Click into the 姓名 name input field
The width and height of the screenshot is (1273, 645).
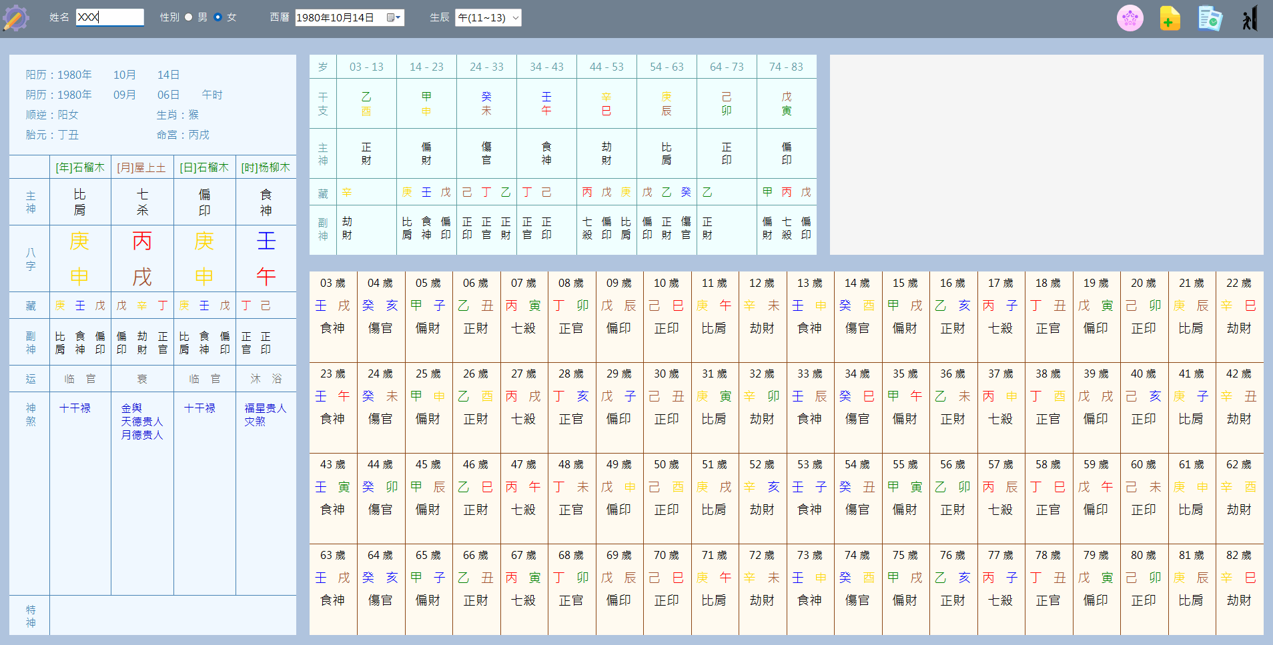[109, 17]
